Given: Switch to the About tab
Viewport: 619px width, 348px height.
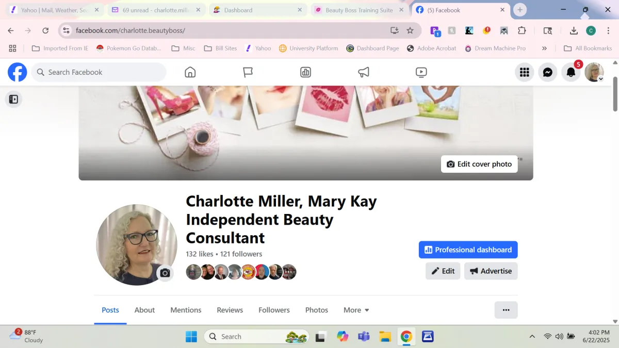Looking at the screenshot, I should [144, 310].
